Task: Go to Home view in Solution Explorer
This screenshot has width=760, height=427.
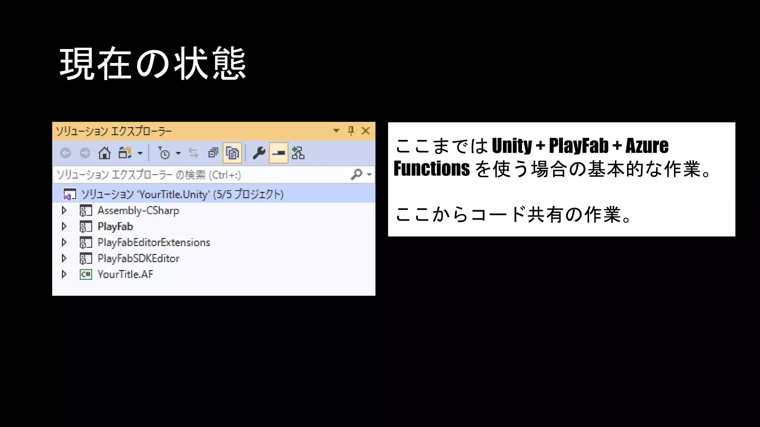Action: pos(105,153)
